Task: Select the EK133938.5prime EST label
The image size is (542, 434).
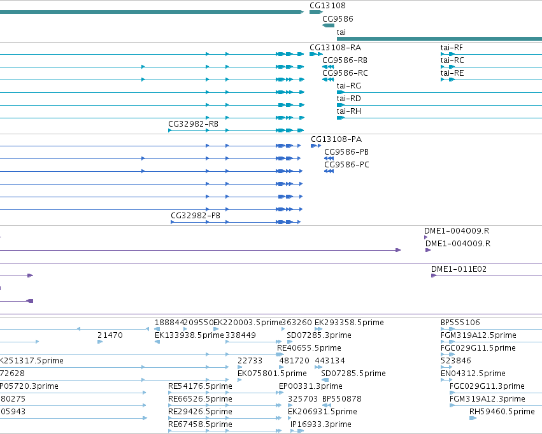Action: tap(189, 335)
